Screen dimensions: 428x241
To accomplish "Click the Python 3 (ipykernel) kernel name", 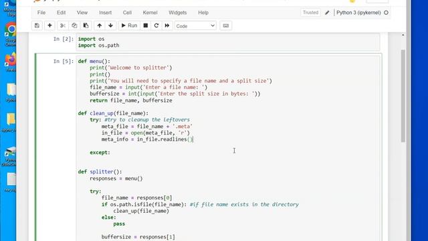I will [x=358, y=13].
